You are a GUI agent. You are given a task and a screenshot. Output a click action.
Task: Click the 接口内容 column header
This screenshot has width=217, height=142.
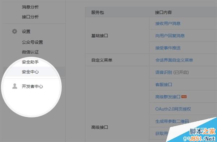(x=163, y=12)
